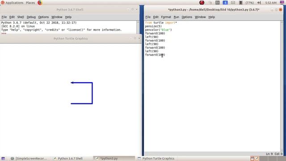
Task: Open Help menu in Python Shell window
Action: (68, 17)
